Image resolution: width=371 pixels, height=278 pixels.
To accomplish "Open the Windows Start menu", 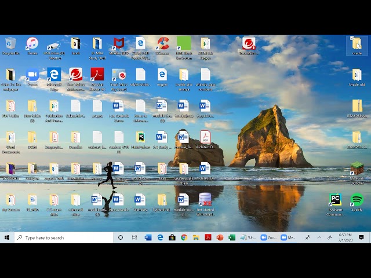I will click(x=7, y=237).
